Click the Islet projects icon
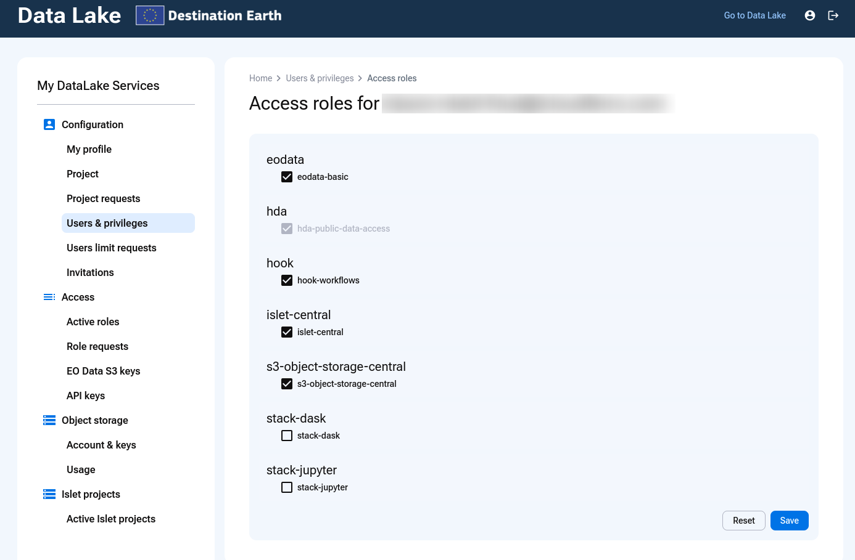Screen dimensions: 855x560 coord(49,494)
